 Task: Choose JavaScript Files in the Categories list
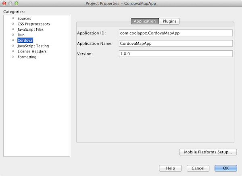pos(30,29)
